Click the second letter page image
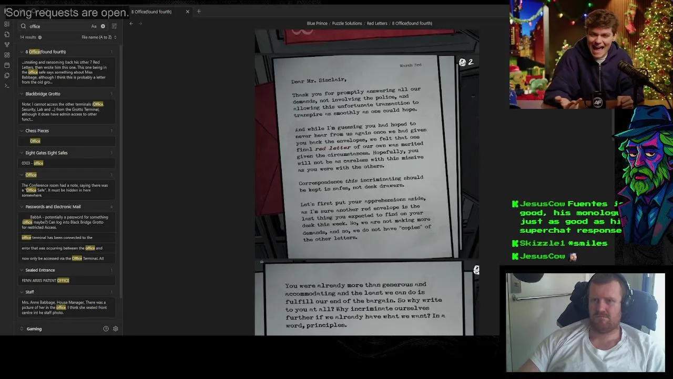The height and width of the screenshot is (379, 673). point(366,298)
